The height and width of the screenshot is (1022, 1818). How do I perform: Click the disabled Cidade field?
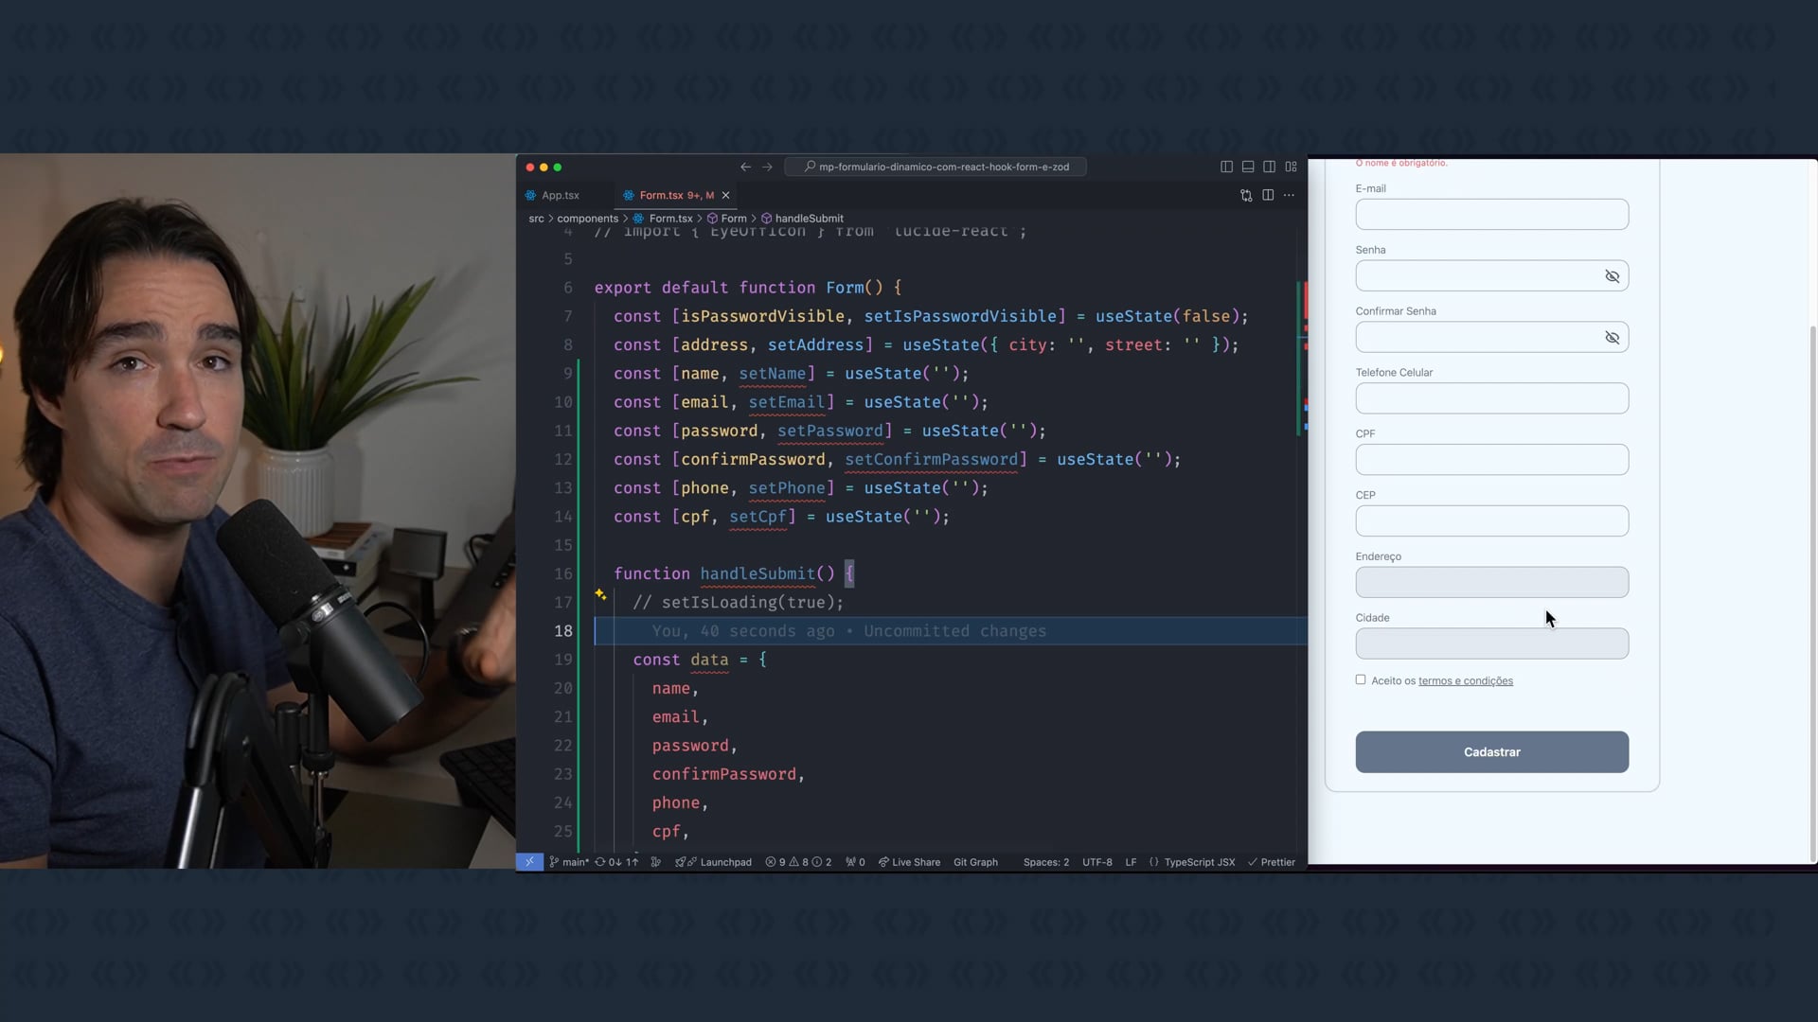(x=1492, y=644)
